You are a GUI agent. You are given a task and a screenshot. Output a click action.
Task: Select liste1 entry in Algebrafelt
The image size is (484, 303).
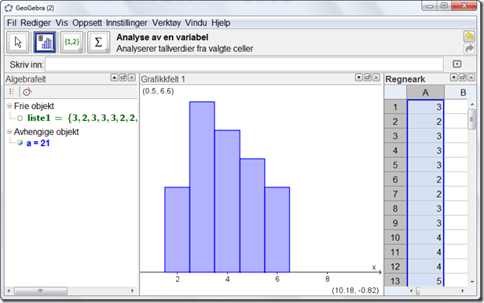click(x=82, y=118)
